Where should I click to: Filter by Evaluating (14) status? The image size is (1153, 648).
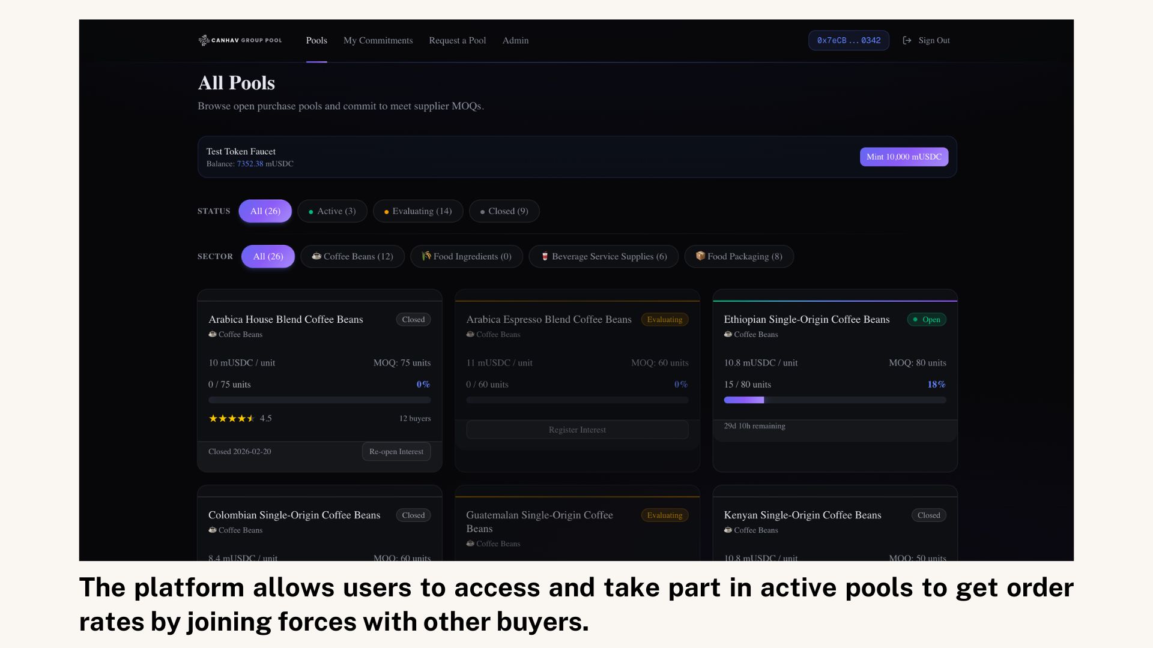[x=417, y=211]
